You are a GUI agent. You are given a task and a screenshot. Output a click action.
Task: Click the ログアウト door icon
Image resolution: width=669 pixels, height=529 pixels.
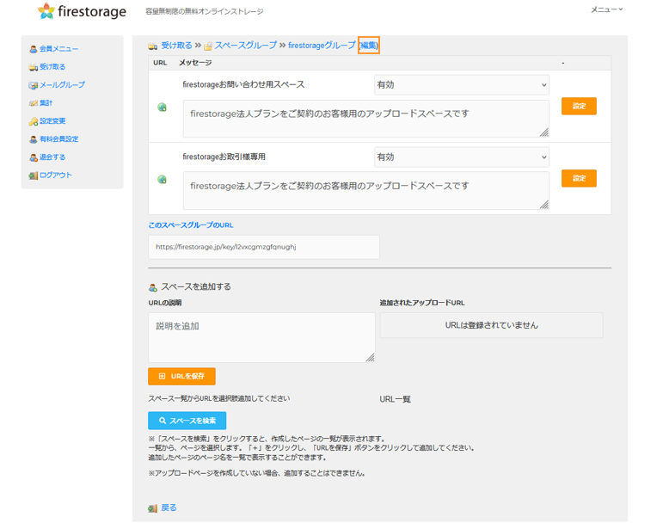pos(34,175)
